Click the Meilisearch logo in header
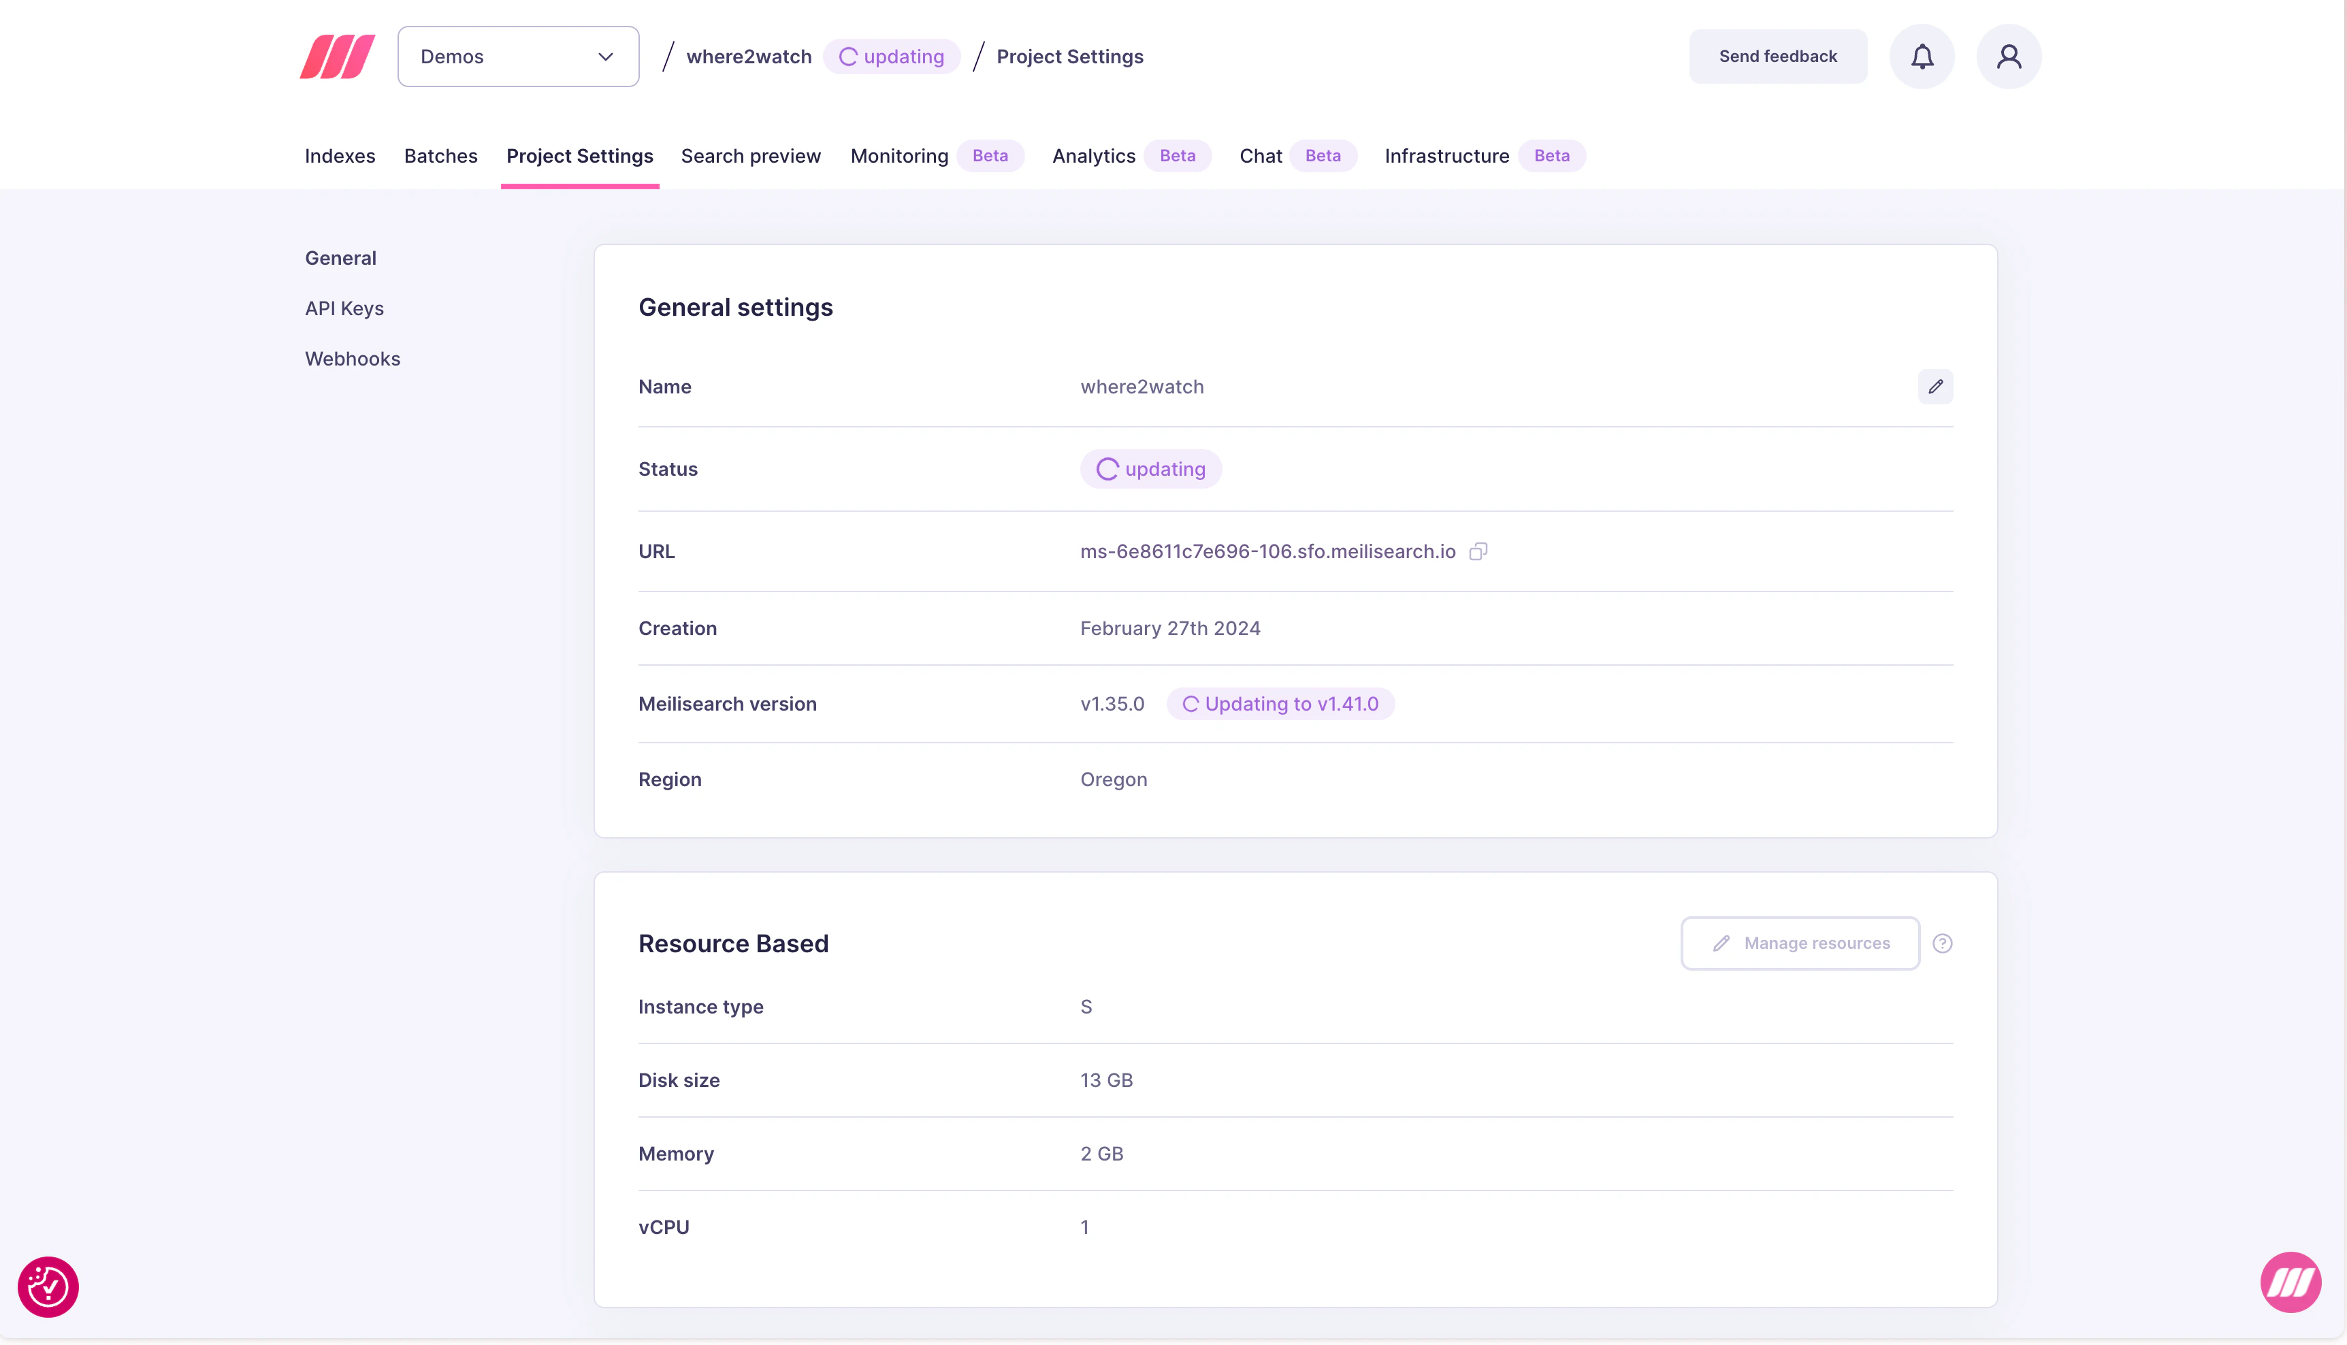 click(x=337, y=56)
